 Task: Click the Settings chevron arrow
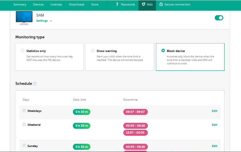(x=51, y=21)
